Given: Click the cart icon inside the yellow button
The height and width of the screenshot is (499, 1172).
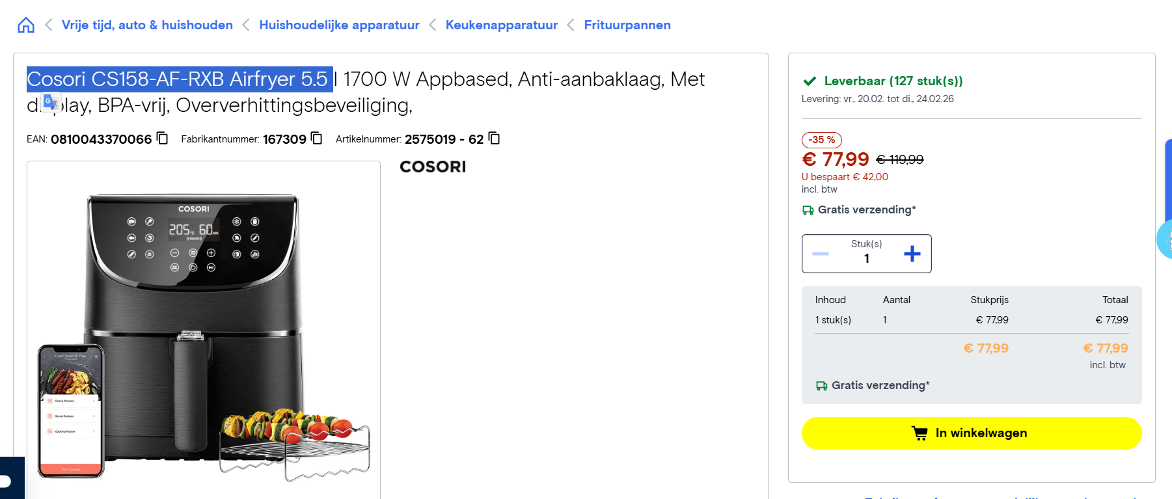Looking at the screenshot, I should pos(920,433).
